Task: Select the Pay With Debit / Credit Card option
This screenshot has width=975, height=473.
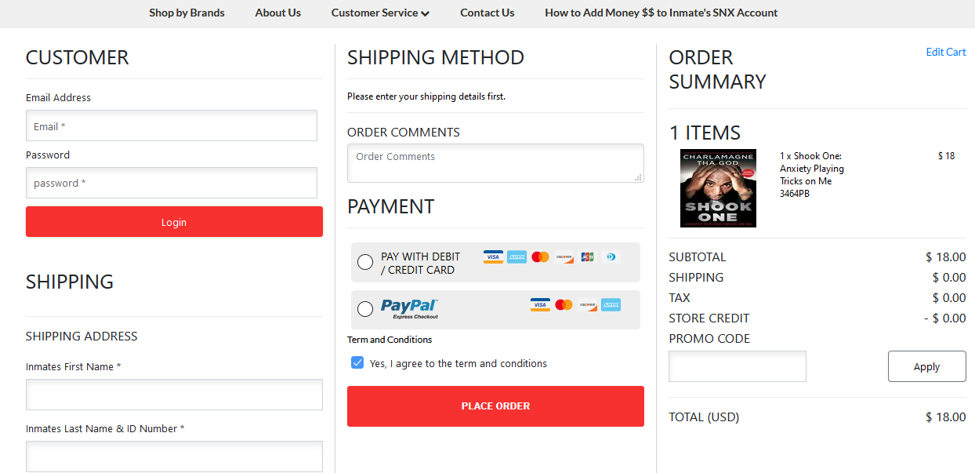Action: click(365, 262)
